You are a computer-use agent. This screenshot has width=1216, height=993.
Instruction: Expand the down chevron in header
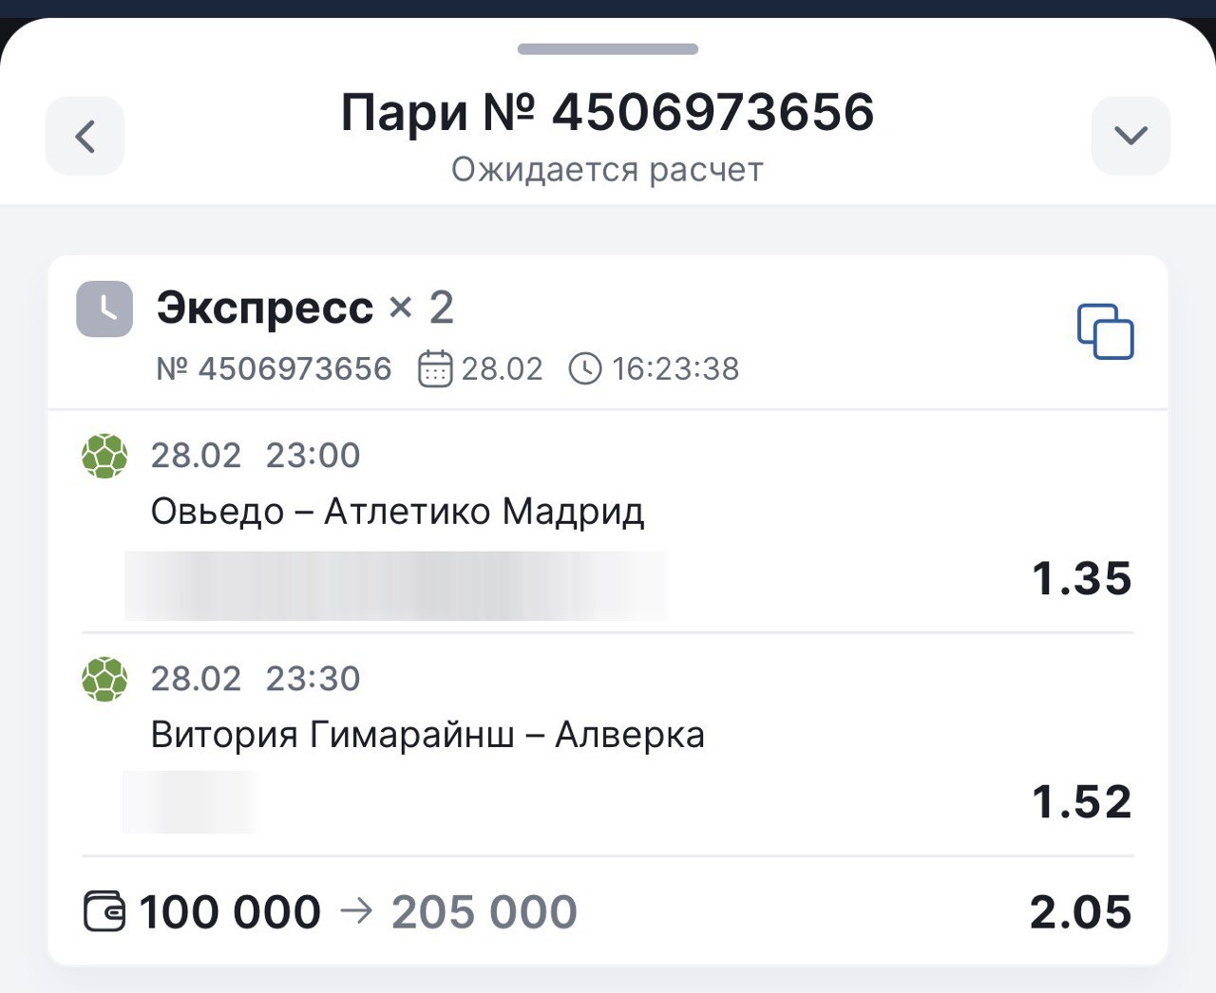click(x=1130, y=136)
